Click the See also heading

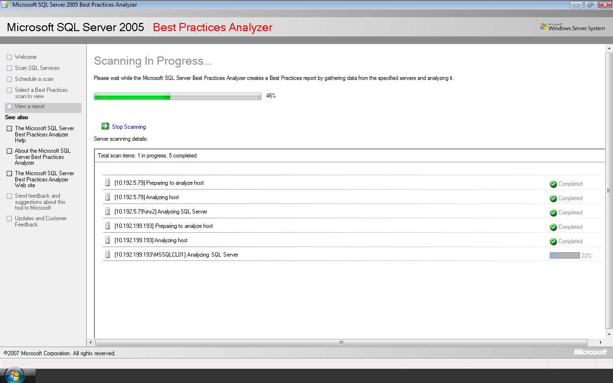pyautogui.click(x=16, y=117)
